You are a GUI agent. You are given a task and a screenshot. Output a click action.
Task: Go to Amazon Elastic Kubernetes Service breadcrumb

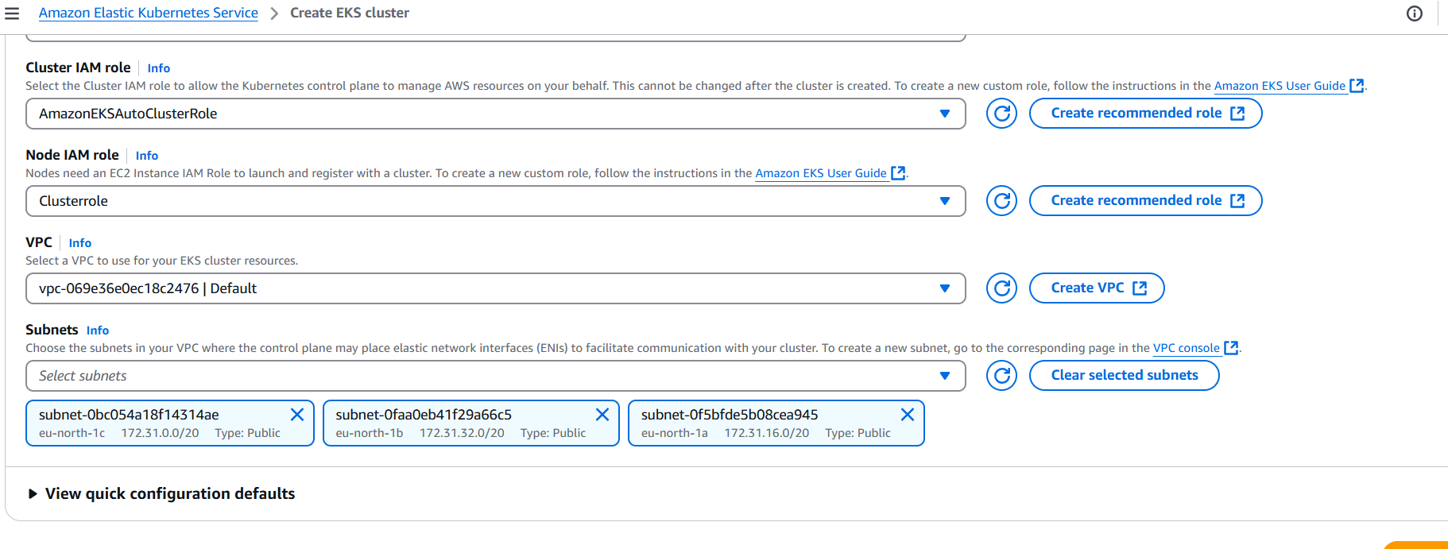coord(149,13)
